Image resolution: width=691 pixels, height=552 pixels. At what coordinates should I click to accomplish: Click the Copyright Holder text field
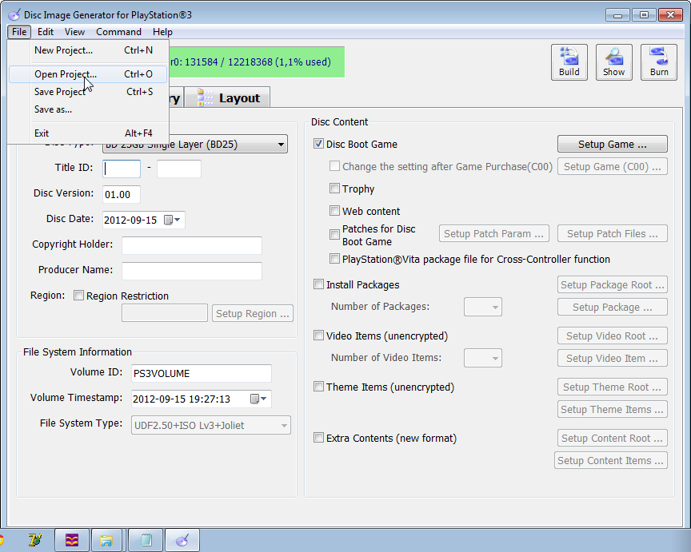(192, 245)
